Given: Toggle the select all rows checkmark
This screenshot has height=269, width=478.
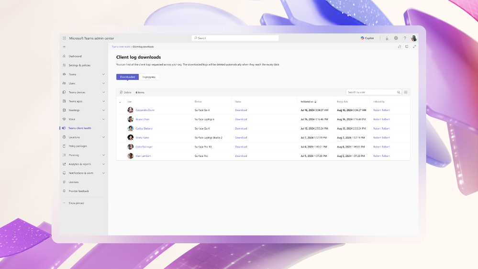Looking at the screenshot, I should pos(120,102).
